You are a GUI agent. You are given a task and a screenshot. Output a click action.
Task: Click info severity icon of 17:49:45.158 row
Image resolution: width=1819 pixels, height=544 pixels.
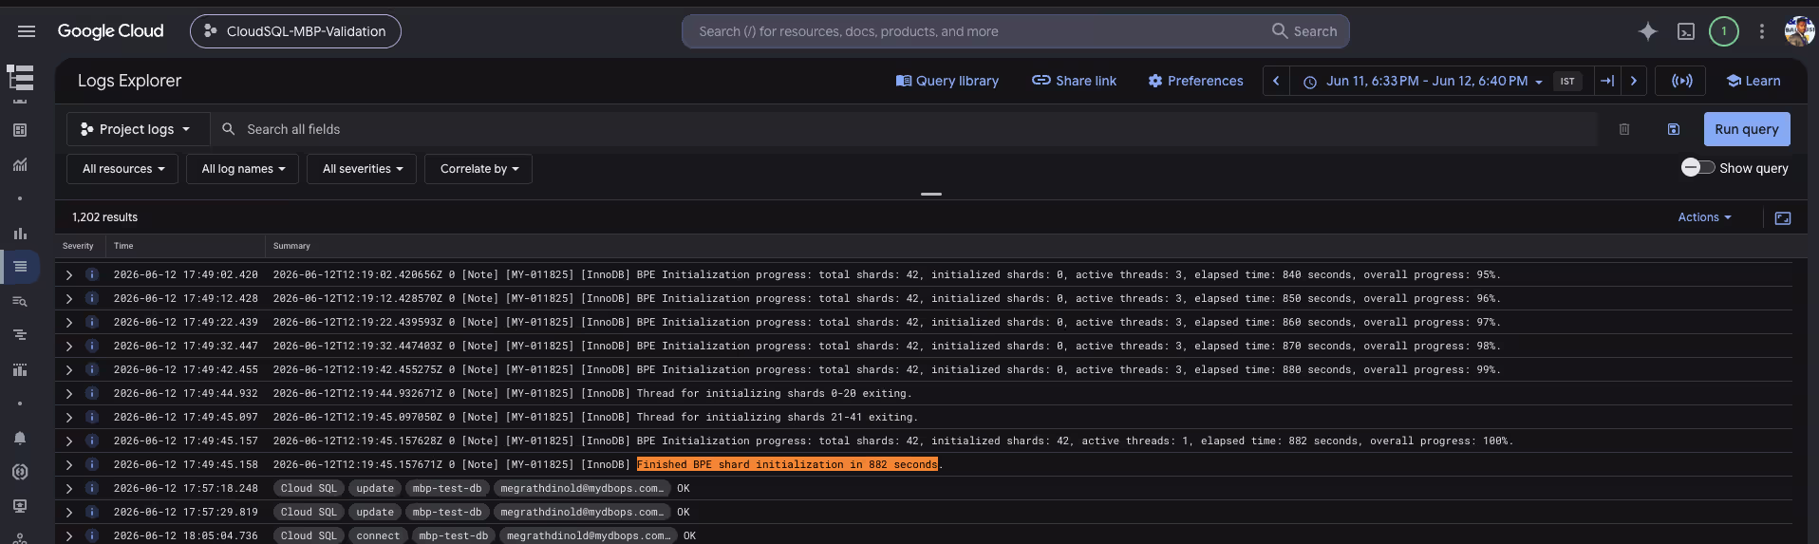(92, 464)
